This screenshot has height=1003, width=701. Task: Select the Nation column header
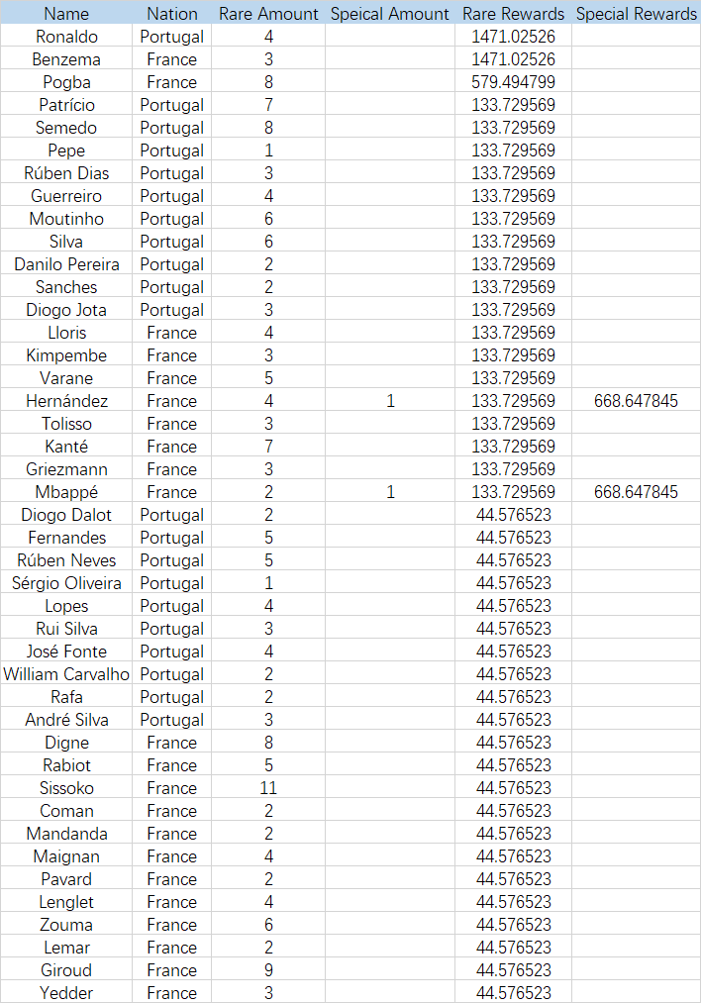[171, 14]
